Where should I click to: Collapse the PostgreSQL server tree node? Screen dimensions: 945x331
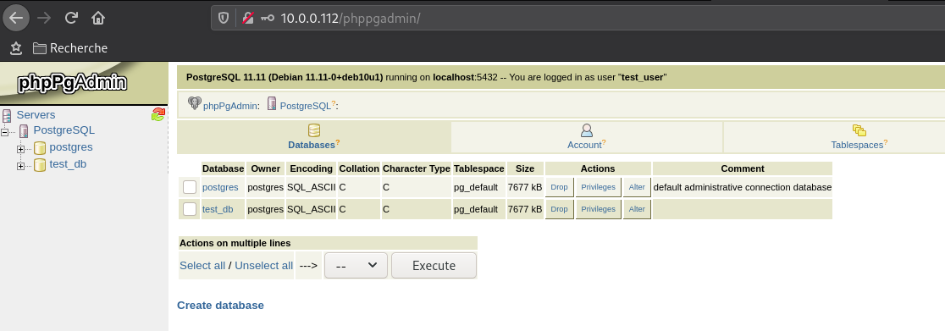coord(5,132)
